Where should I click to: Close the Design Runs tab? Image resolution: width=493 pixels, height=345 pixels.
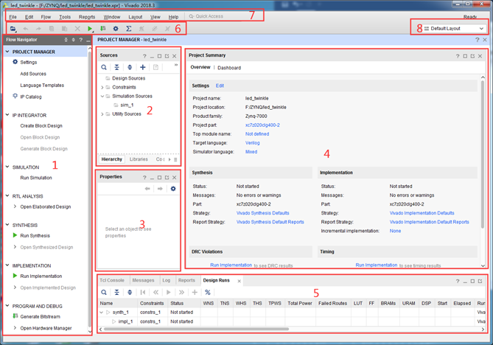pos(239,281)
